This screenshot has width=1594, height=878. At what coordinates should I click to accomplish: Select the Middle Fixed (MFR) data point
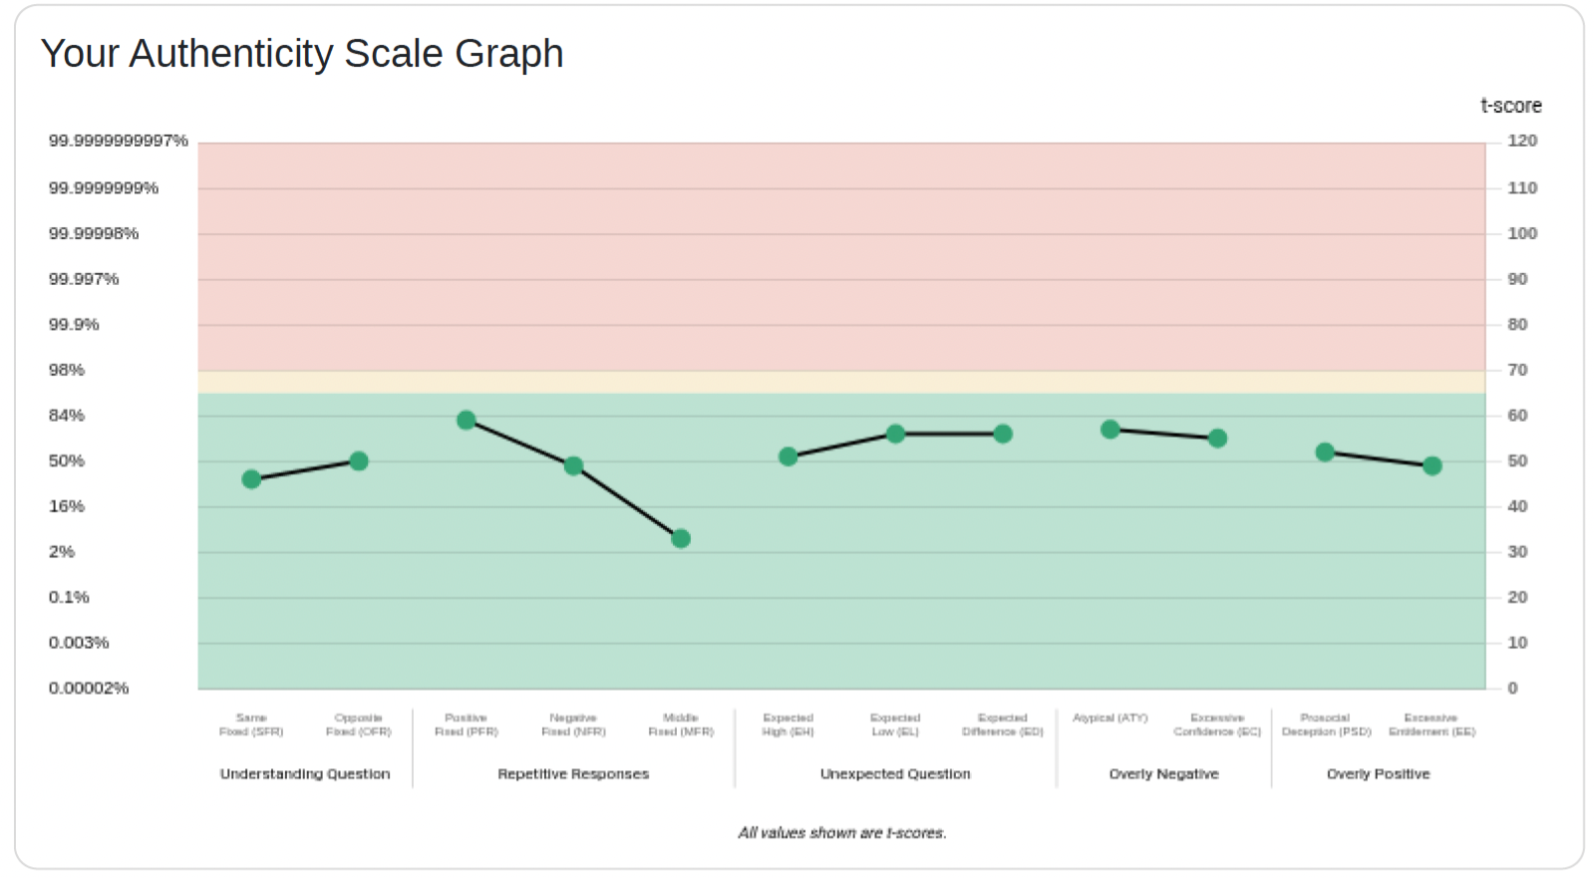click(x=681, y=539)
